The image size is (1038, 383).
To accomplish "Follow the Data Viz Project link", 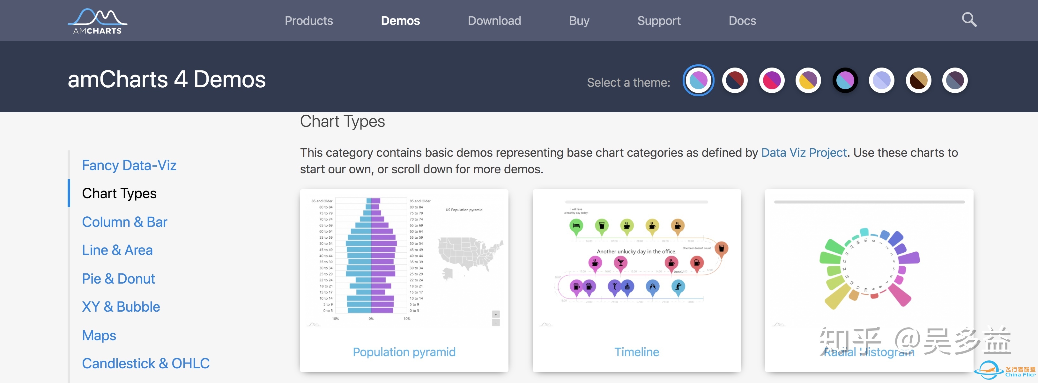I will point(804,153).
